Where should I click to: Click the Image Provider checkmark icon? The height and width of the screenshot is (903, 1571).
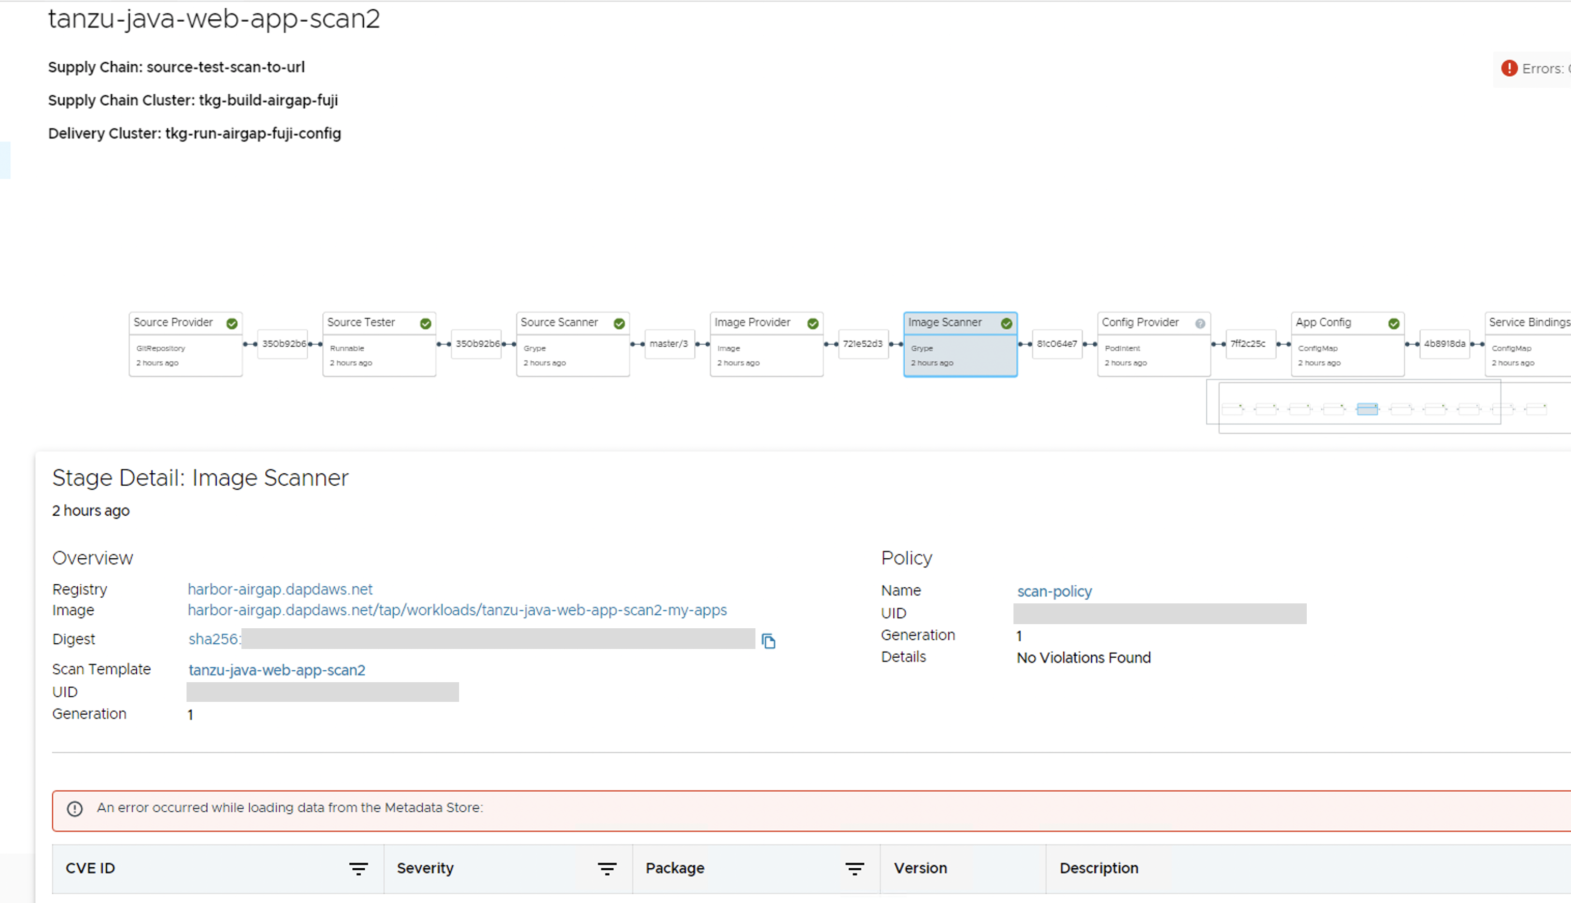click(x=813, y=322)
